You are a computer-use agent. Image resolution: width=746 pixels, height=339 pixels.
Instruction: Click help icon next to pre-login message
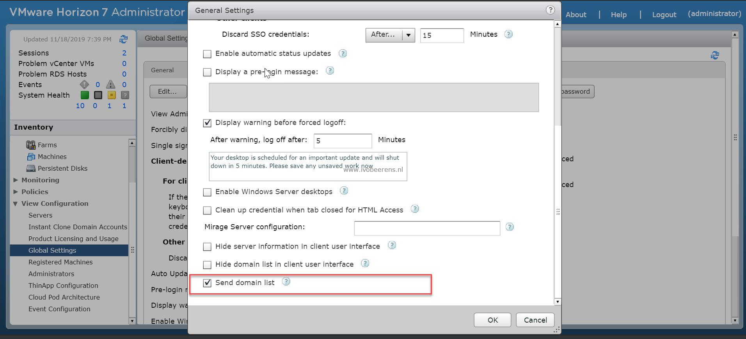pos(330,71)
